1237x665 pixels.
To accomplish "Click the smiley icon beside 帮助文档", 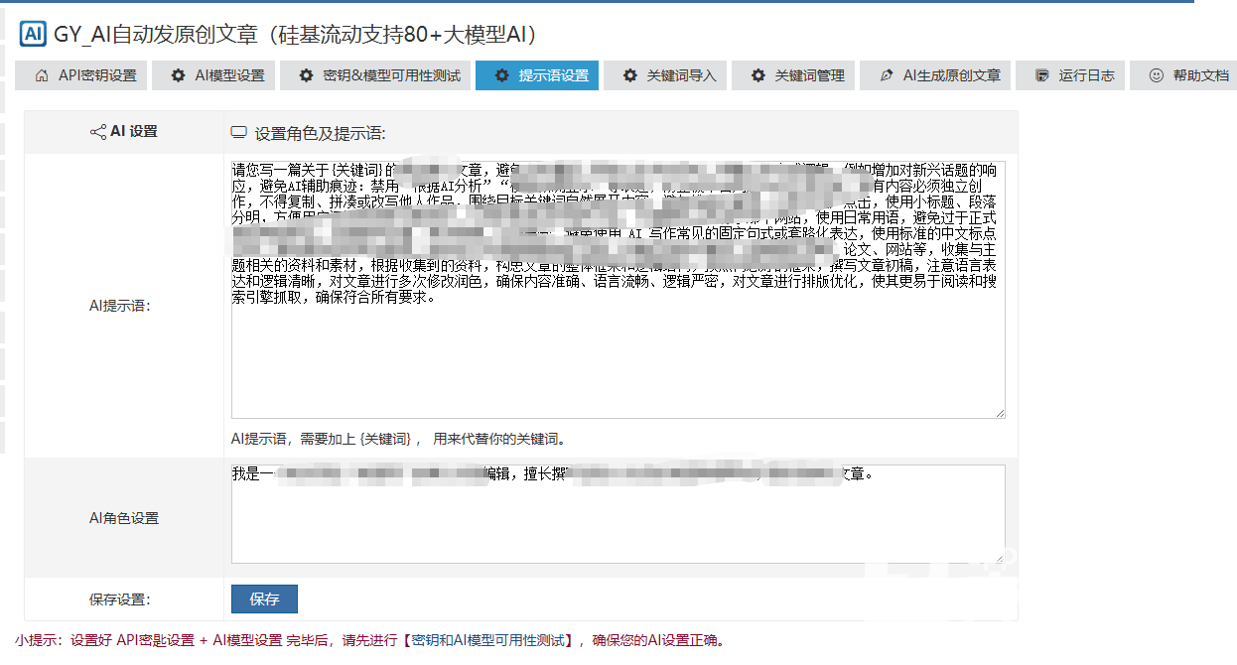I will (1156, 75).
